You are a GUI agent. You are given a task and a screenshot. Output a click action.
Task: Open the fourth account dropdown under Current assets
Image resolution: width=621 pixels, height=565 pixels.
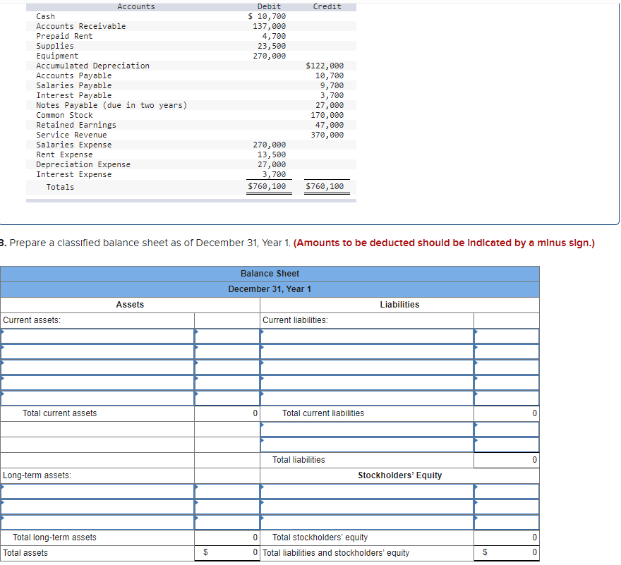pos(97,382)
